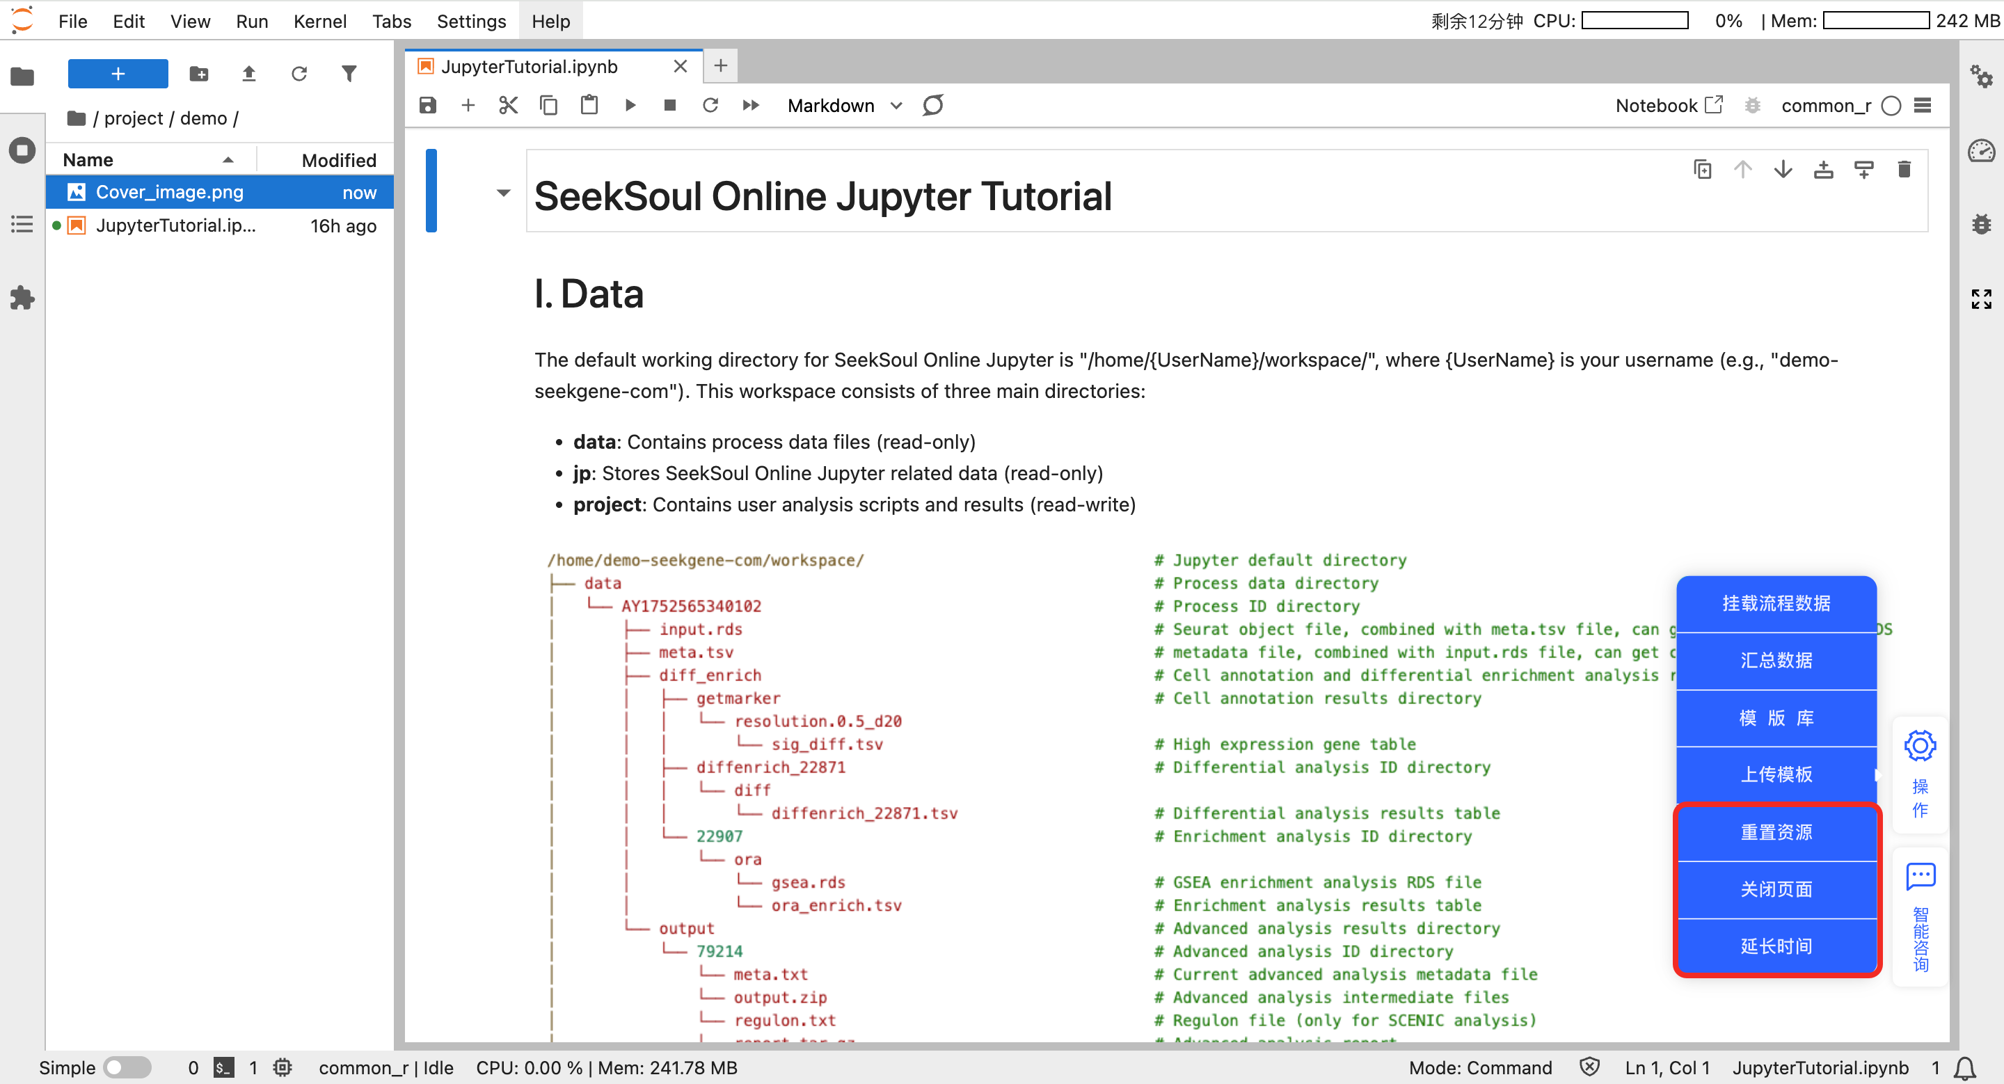The width and height of the screenshot is (2004, 1084).
Task: Move the cell down with the arrow
Action: [1783, 170]
